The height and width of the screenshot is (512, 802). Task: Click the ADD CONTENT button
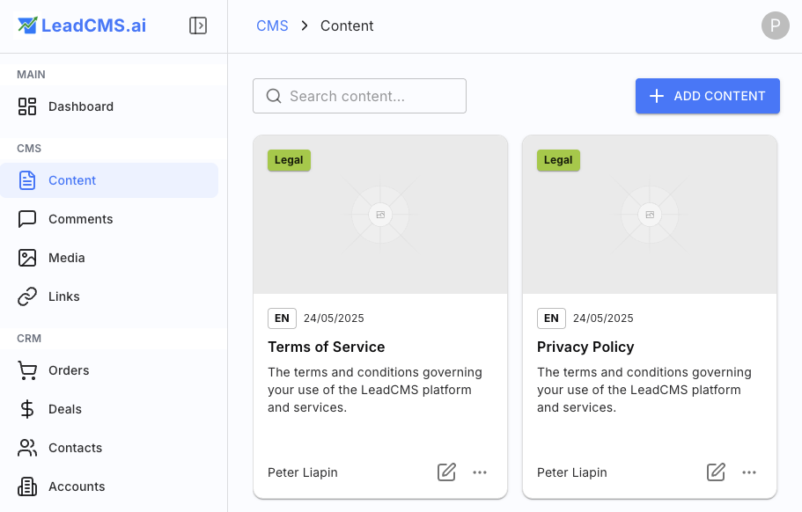click(707, 96)
